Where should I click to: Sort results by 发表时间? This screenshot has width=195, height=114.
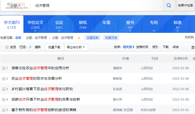click(142, 47)
